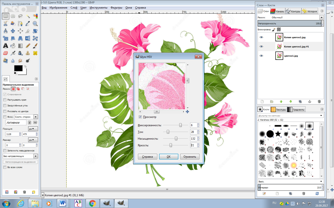Select the Smudge tool
The height and width of the screenshot is (208, 334).
click(20, 61)
